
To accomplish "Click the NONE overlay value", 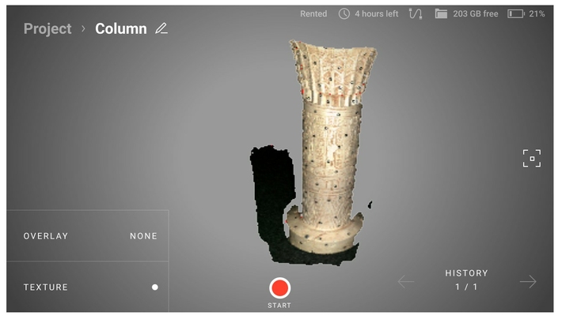I will (x=143, y=236).
